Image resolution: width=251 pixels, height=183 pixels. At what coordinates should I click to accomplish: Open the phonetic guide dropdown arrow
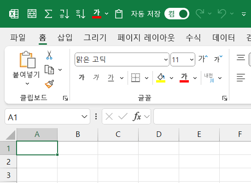tap(220, 78)
